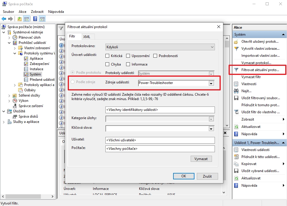Viewport: 287px width, 206px height.
Task: Click the Výkon performance icon
Action: click(x=15, y=101)
